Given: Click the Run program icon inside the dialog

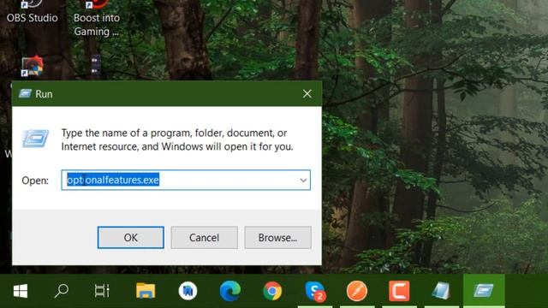Looking at the screenshot, I should click(35, 139).
